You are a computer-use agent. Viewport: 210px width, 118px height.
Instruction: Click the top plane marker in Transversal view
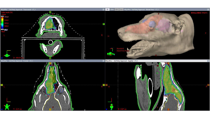click(x=50, y=12)
